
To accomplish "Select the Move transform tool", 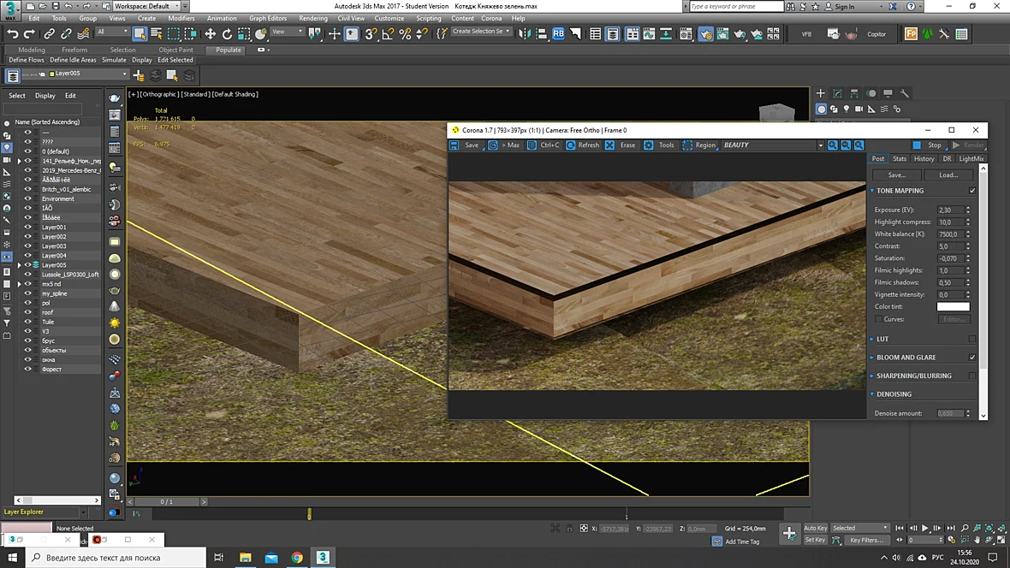I will coord(210,33).
